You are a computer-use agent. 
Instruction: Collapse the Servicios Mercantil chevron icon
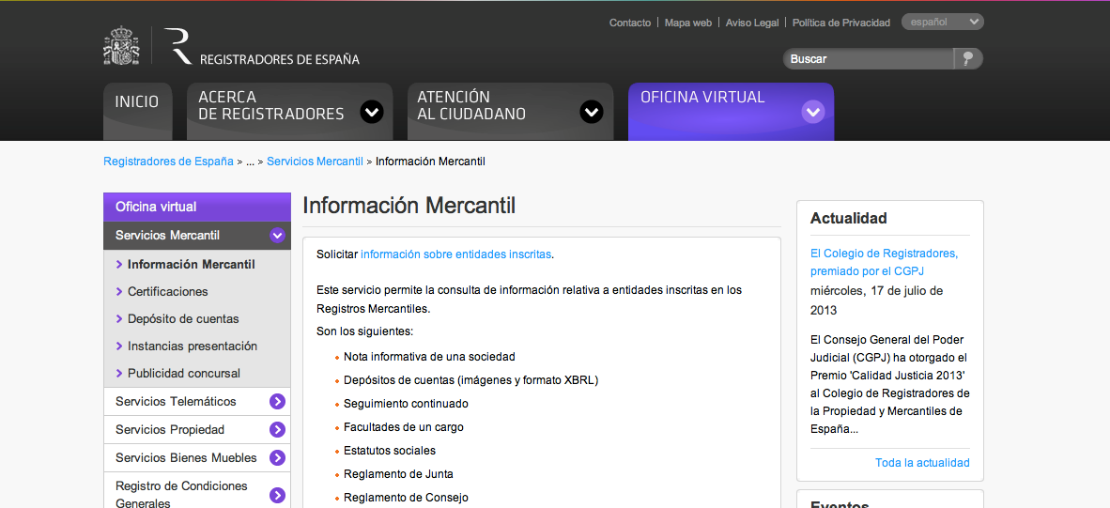[x=277, y=236]
